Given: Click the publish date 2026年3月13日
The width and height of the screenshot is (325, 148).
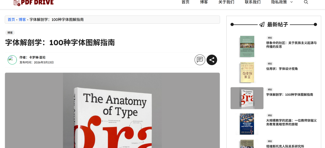Looking at the screenshot, I should pos(44,62).
